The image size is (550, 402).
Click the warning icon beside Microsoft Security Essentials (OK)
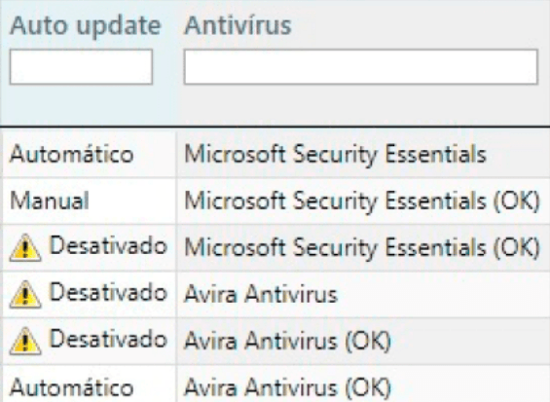coord(25,248)
